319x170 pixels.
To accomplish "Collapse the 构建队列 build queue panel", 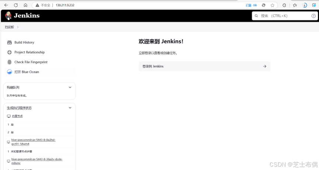I will coord(70,87).
